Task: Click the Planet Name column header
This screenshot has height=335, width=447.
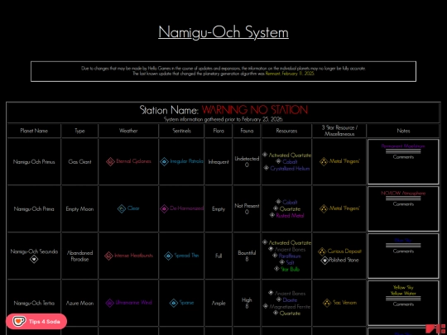Action: 34,131
